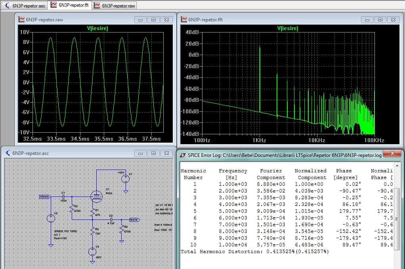Image resolution: width=405 pixels, height=269 pixels.
Task: Click capacitor C2 4.7µF symbol
Action: 111,220
